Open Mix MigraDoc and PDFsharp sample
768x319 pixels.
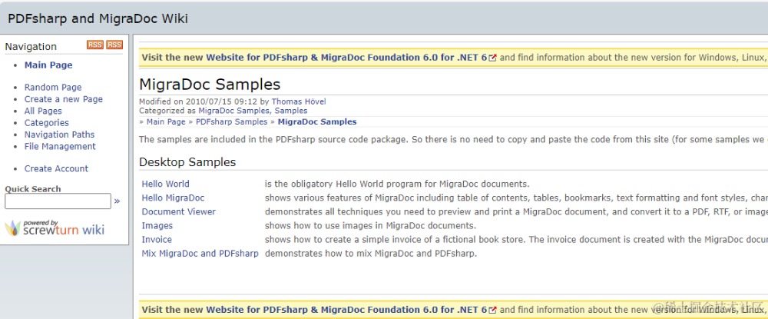(x=200, y=254)
